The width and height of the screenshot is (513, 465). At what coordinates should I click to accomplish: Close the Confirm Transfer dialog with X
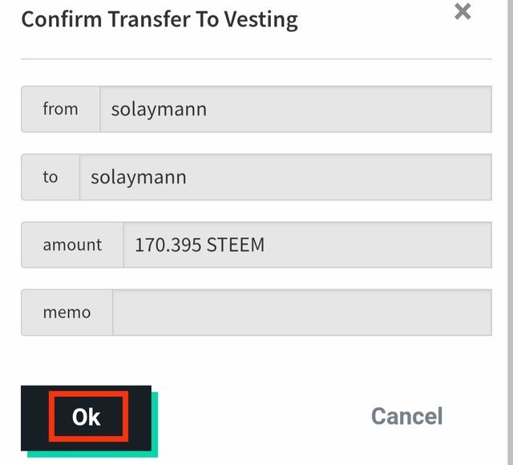point(463,11)
